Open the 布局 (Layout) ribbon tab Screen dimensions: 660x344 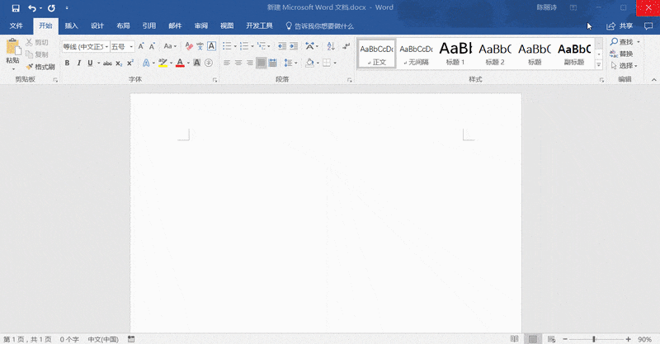(123, 26)
